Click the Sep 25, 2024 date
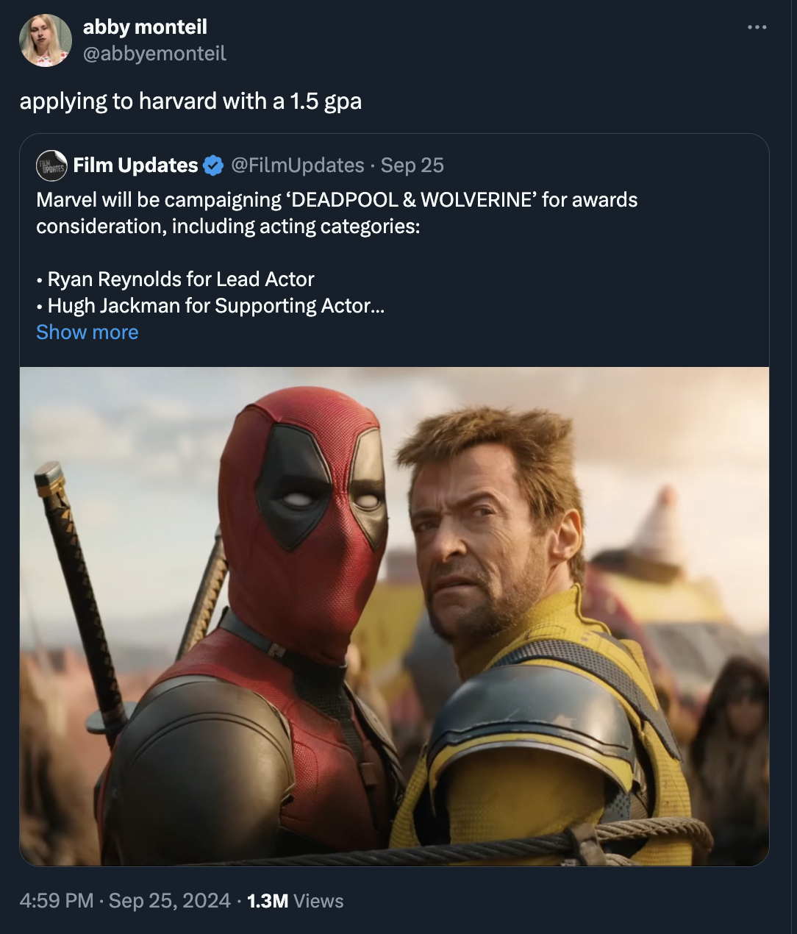Viewport: 797px width, 934px height. [170, 901]
